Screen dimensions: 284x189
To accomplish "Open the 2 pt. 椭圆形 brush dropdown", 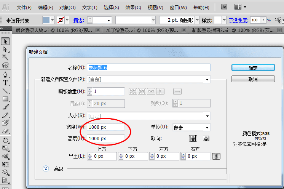I will tap(197, 20).
